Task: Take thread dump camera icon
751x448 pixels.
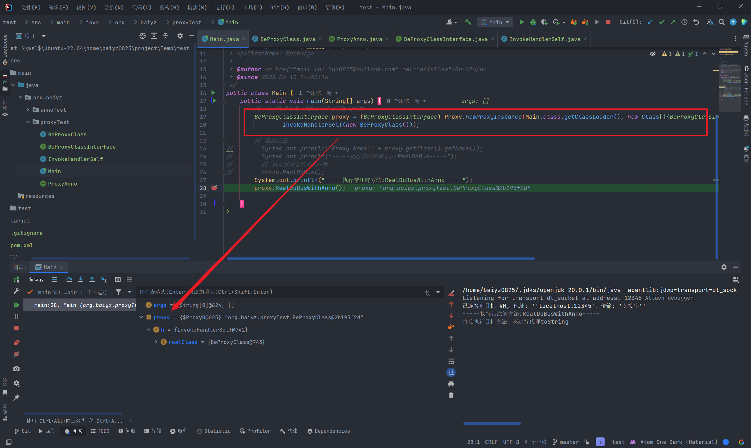Action: click(x=17, y=369)
